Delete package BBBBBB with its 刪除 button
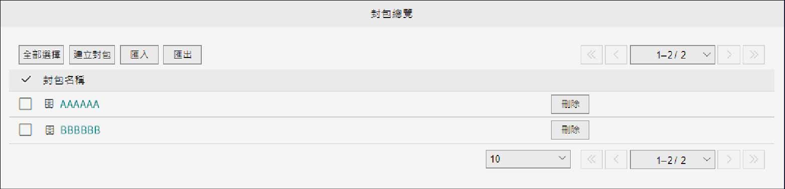 pyautogui.click(x=570, y=130)
